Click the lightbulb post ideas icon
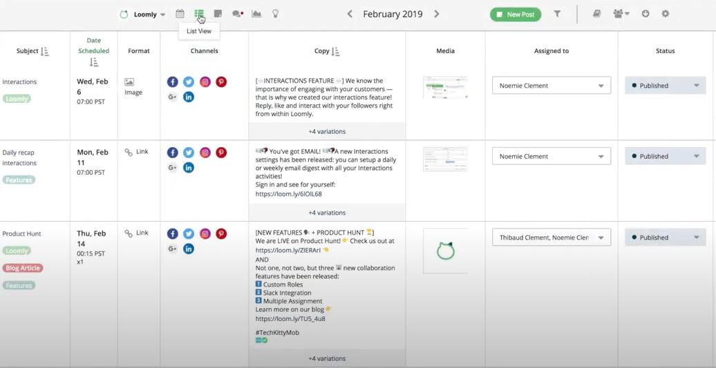The image size is (716, 368). coord(276,14)
